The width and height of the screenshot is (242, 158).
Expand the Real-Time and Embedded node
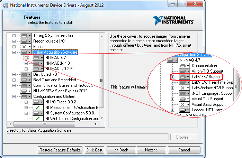[x=14, y=80]
